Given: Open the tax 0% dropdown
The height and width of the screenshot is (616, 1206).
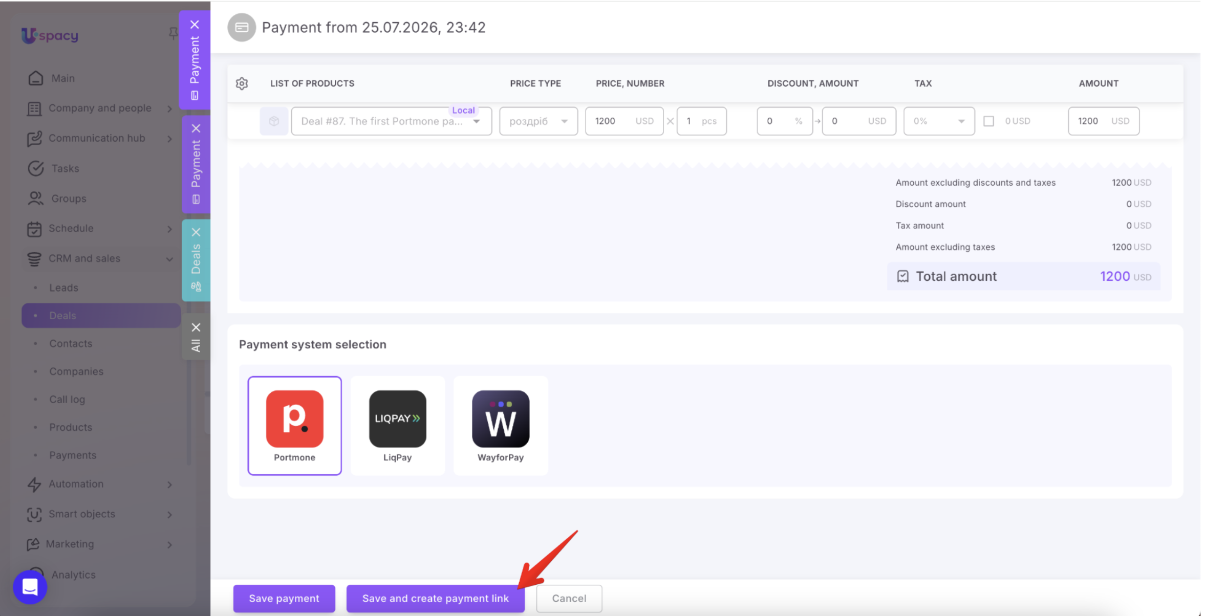Looking at the screenshot, I should pos(939,121).
